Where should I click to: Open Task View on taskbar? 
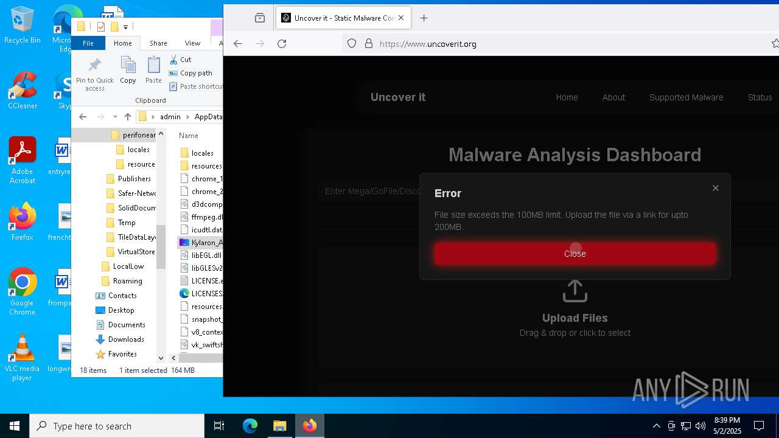[219, 426]
